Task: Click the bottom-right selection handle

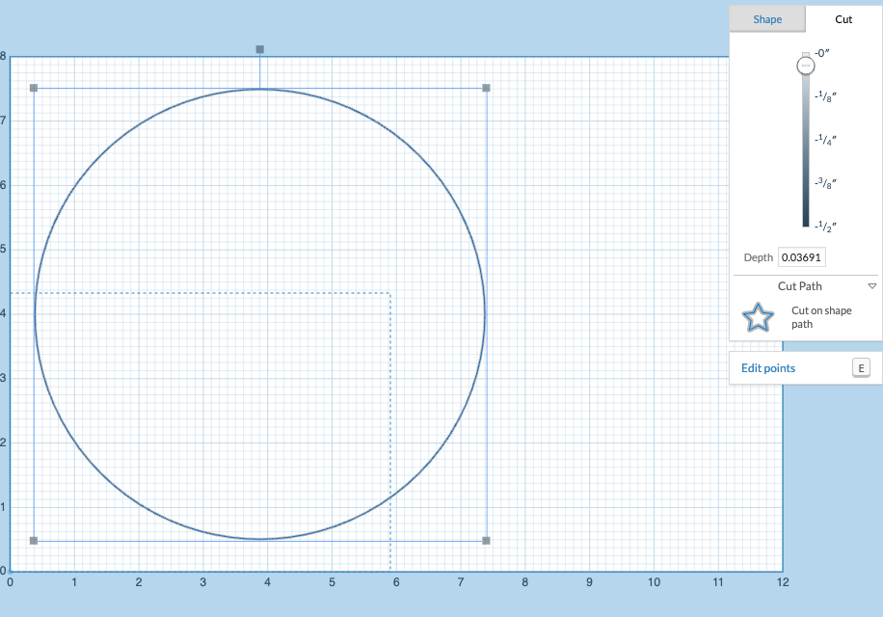Action: [x=487, y=541]
